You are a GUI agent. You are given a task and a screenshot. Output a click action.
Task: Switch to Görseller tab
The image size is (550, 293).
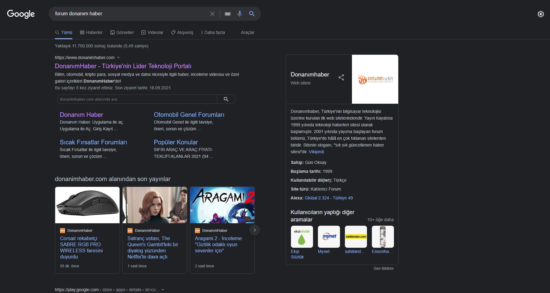point(122,32)
